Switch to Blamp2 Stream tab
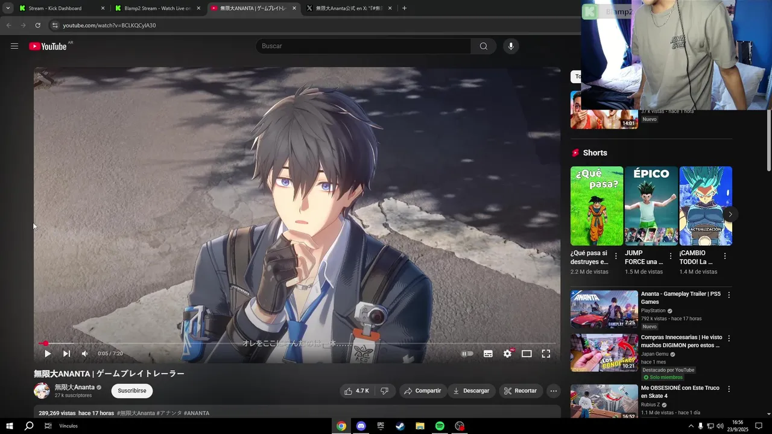 157,8
